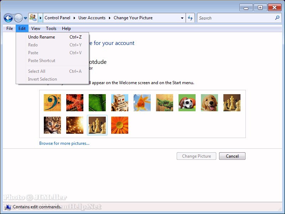Open the Tools menu
The width and height of the screenshot is (285, 214).
pos(51,29)
